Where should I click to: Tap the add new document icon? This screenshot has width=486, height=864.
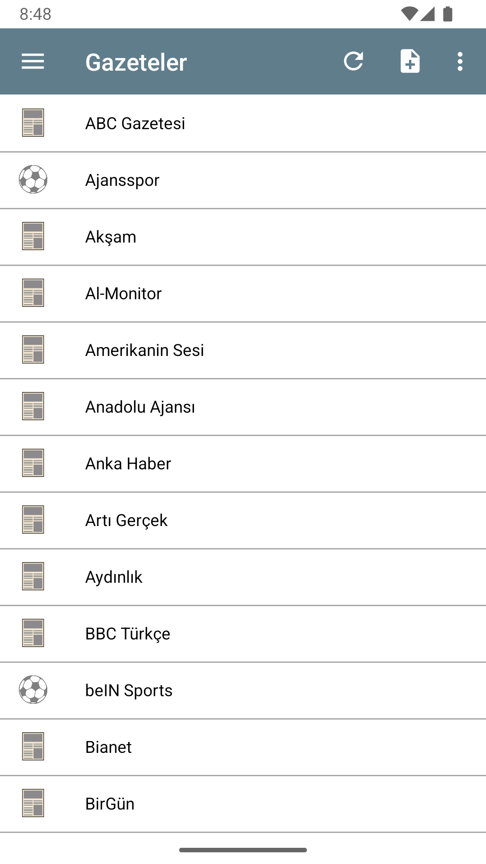pyautogui.click(x=410, y=62)
